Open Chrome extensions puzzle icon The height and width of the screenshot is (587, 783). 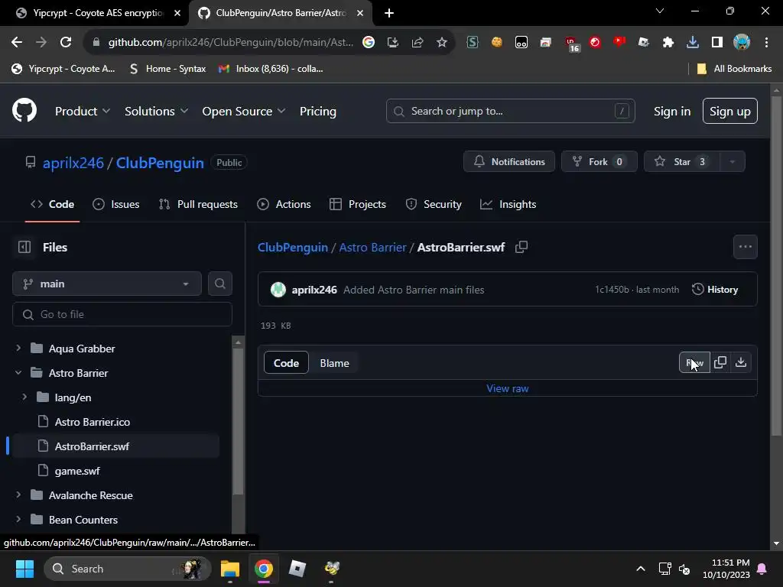(668, 43)
